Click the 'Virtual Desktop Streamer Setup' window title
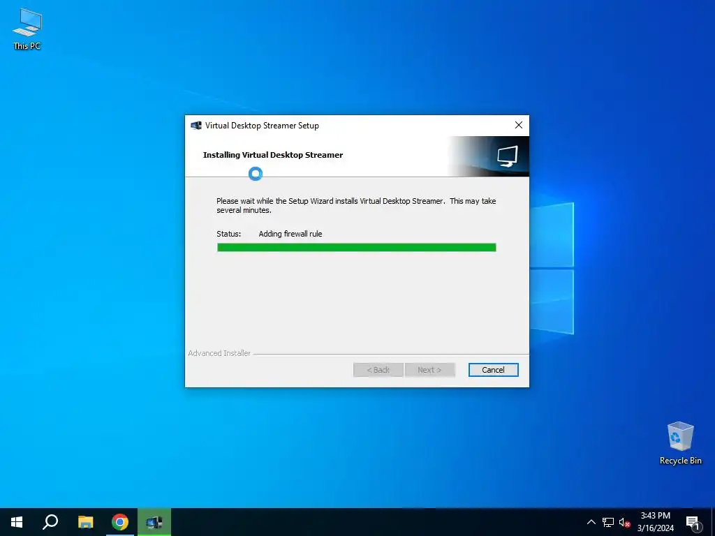 point(262,126)
